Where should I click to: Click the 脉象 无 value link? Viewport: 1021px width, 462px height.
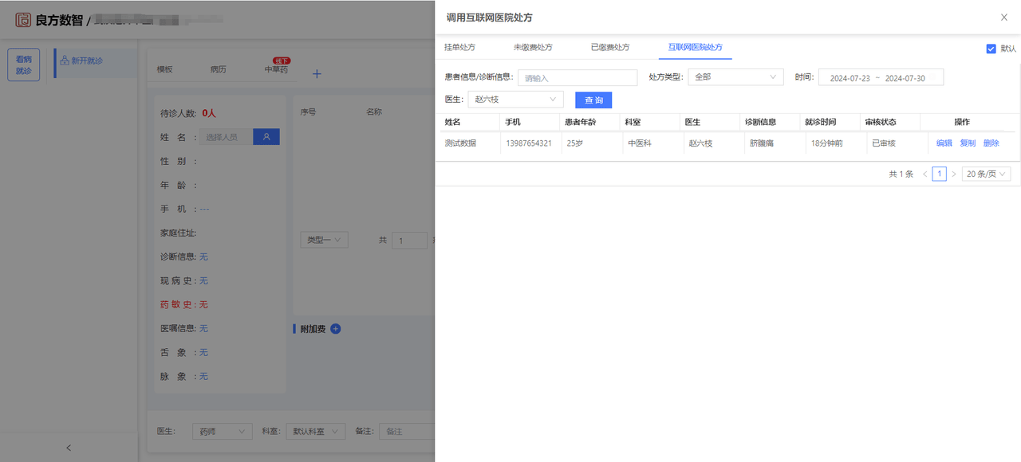pyautogui.click(x=203, y=376)
